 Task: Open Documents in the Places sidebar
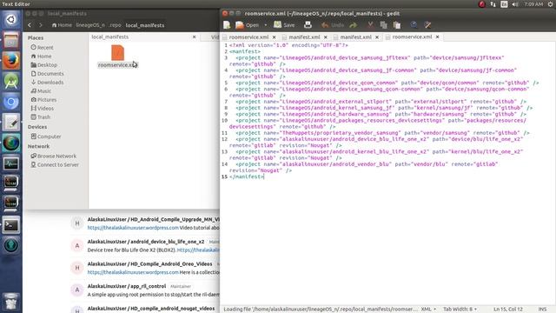(47, 73)
